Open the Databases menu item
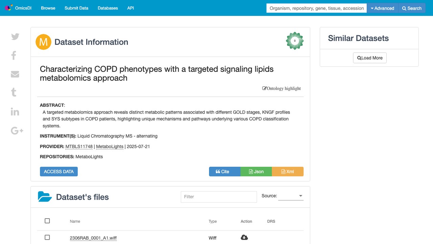Screen dimensions: 433x244 108,8
